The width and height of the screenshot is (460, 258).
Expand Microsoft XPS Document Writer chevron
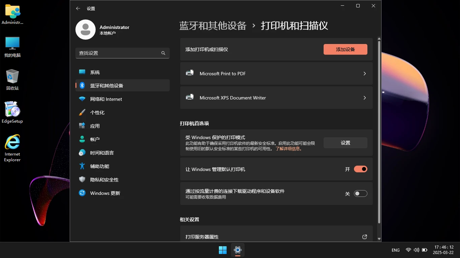[365, 98]
